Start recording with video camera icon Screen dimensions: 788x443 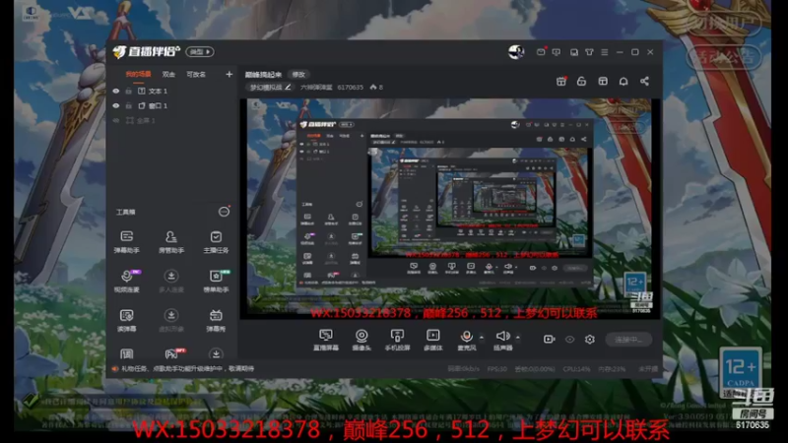[549, 339]
